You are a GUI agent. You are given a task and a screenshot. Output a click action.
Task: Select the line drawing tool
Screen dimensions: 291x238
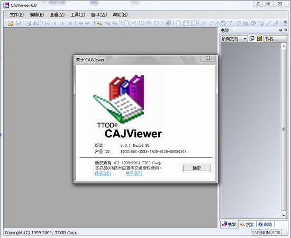(x=268, y=23)
